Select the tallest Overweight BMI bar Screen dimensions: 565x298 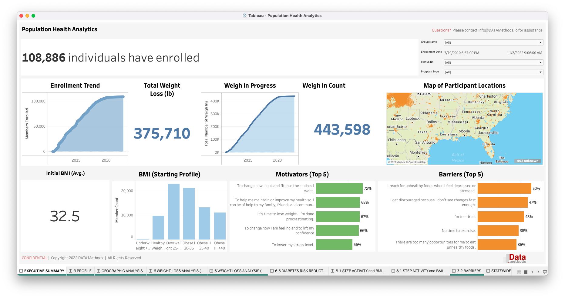tap(174, 212)
